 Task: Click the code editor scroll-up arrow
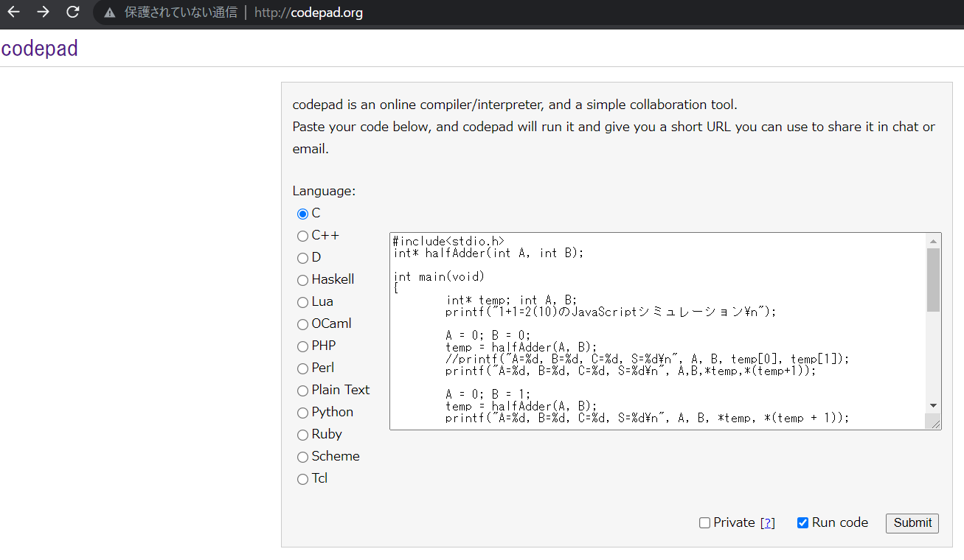(933, 241)
